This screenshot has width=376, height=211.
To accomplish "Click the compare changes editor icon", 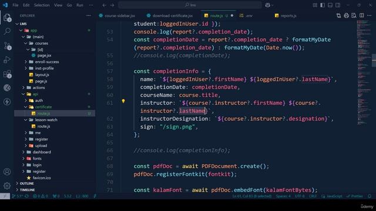I will (338, 16).
